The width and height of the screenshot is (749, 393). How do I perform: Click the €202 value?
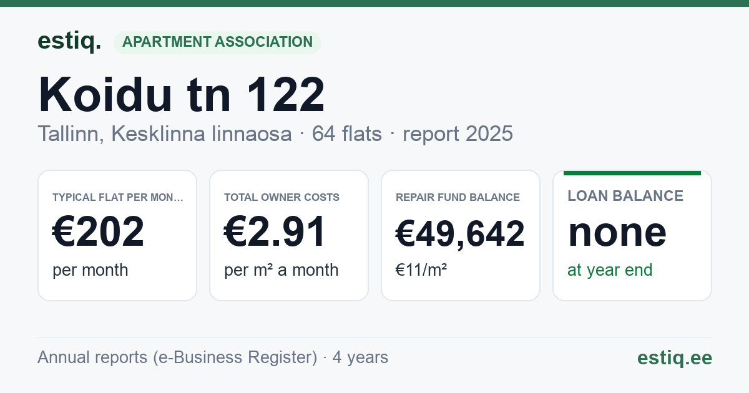(99, 231)
